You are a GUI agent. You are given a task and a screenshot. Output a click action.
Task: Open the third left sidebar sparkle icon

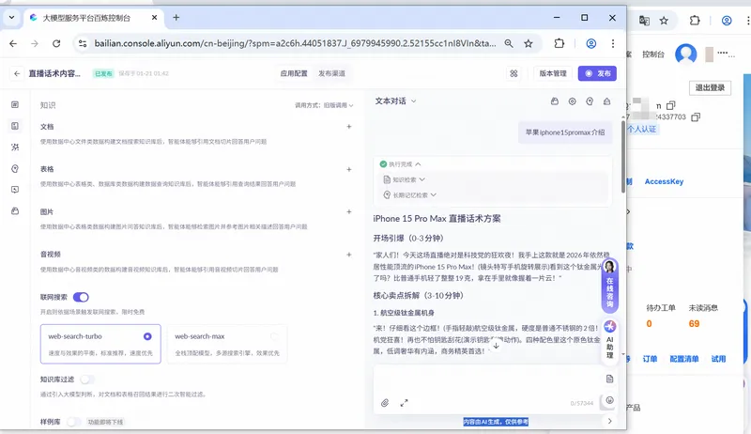[15, 147]
